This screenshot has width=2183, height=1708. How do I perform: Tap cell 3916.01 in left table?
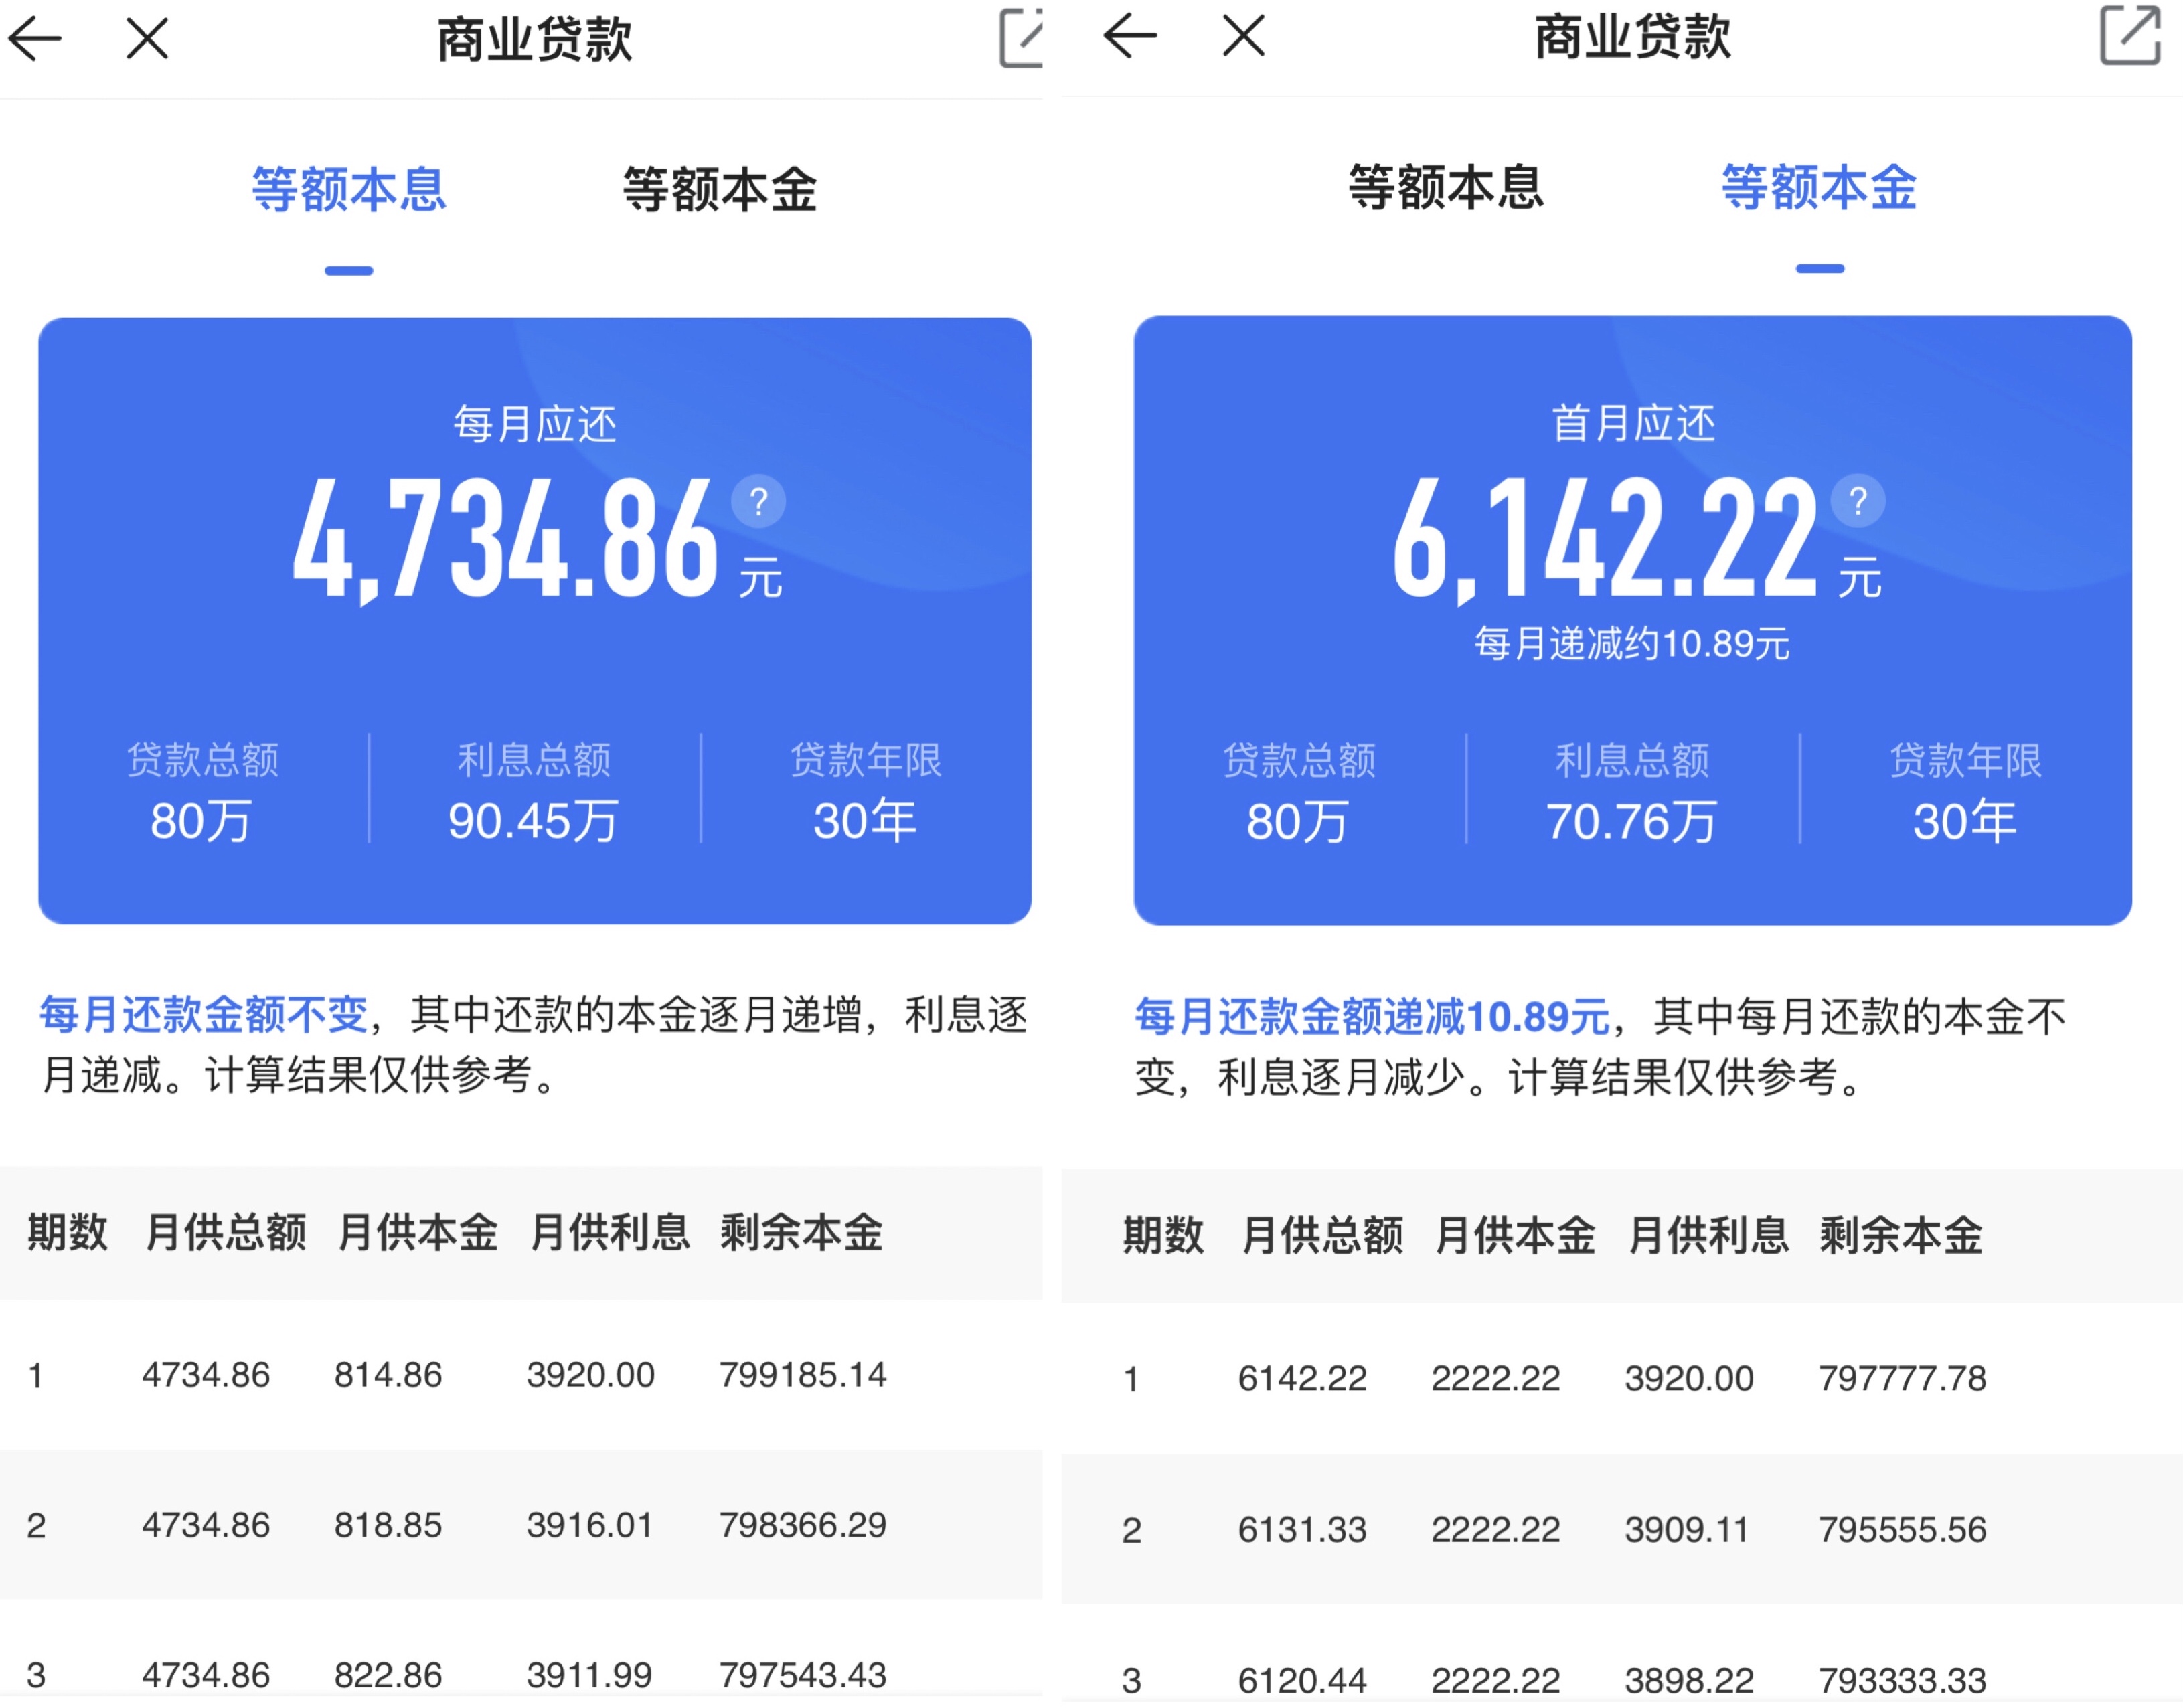(590, 1526)
